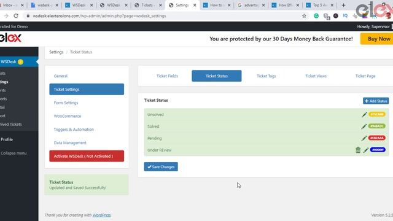
Task: Click the Buy Now button
Action: click(377, 39)
